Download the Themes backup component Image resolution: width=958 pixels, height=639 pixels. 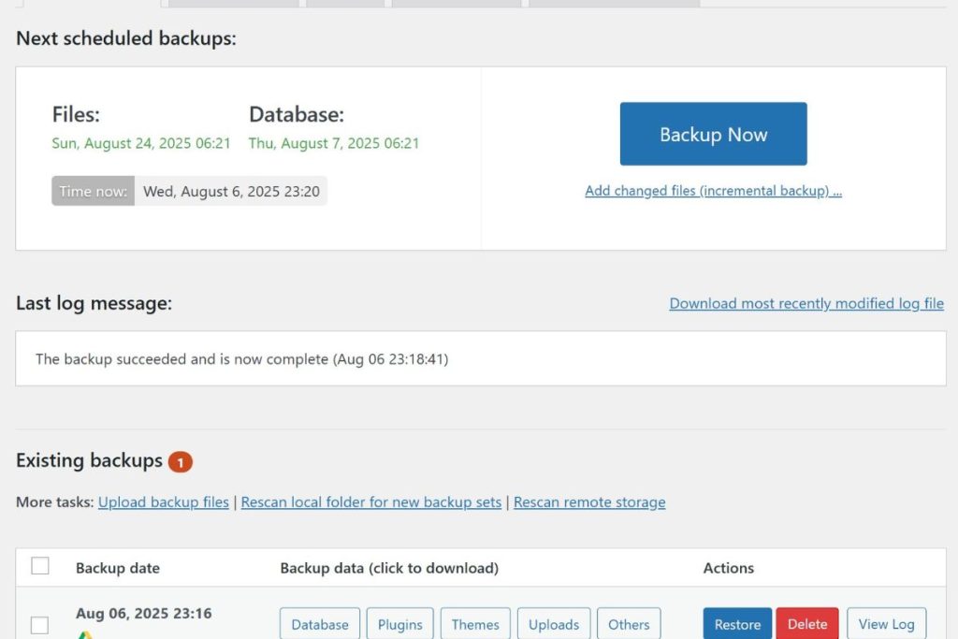tap(474, 623)
